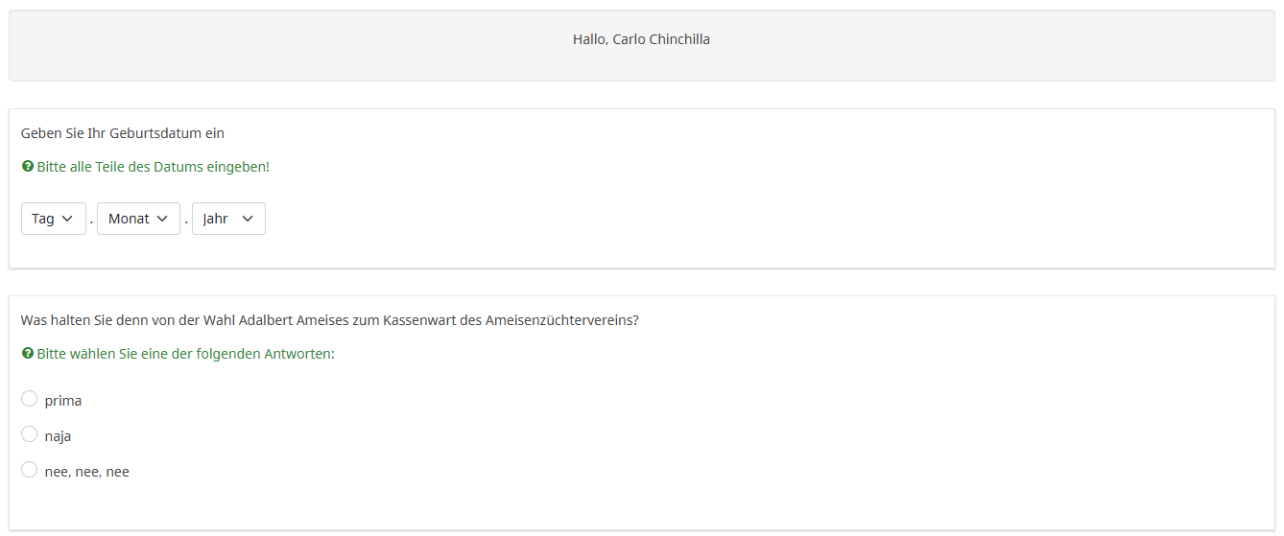The width and height of the screenshot is (1284, 536).
Task: Choose the "naja" radio option
Action: pos(29,434)
